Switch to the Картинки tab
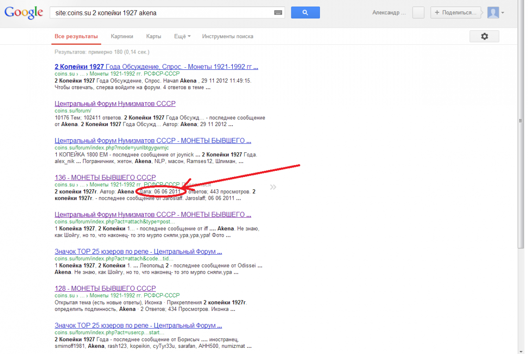528x354 pixels. click(122, 36)
